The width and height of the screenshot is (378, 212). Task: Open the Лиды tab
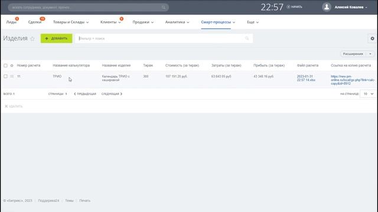[11, 22]
